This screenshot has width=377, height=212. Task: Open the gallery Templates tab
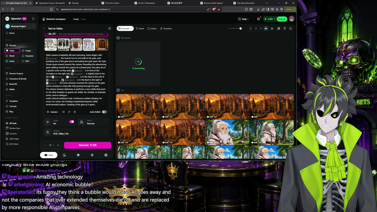coord(166,29)
